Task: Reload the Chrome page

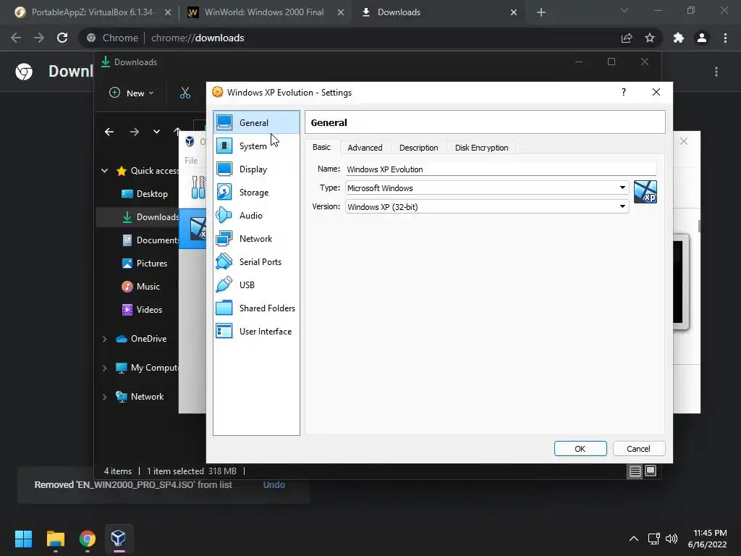Action: pyautogui.click(x=62, y=38)
